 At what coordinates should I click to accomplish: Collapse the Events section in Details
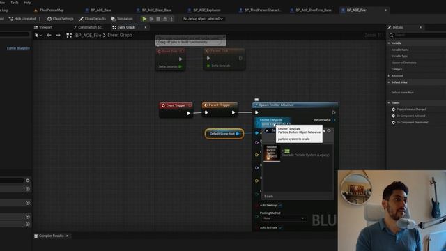click(389, 102)
